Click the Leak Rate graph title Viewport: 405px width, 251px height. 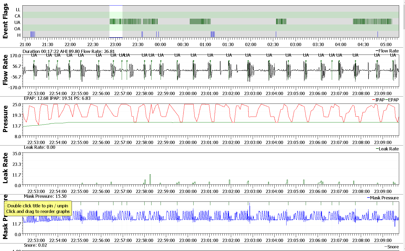(5, 168)
